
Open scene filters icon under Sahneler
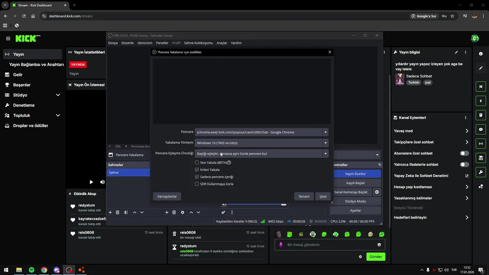pyautogui.click(x=126, y=212)
